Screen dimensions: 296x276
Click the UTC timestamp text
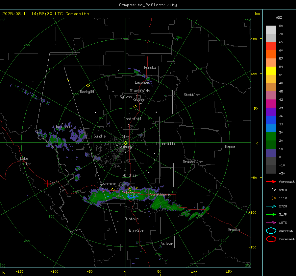[x=45, y=14]
